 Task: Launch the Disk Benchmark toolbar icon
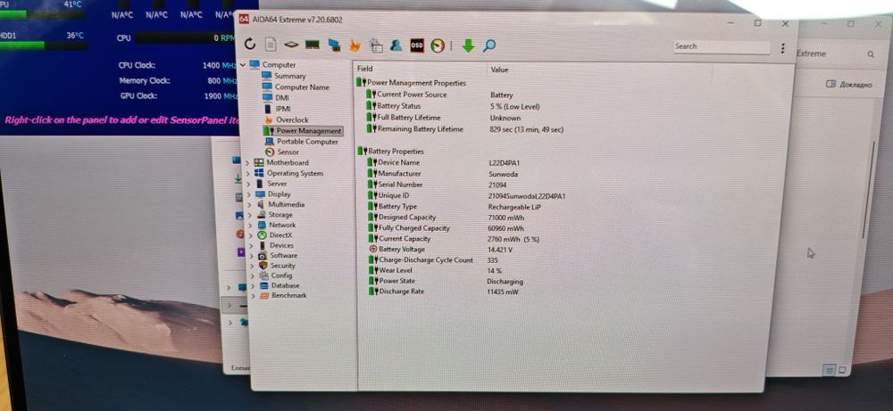coord(292,45)
